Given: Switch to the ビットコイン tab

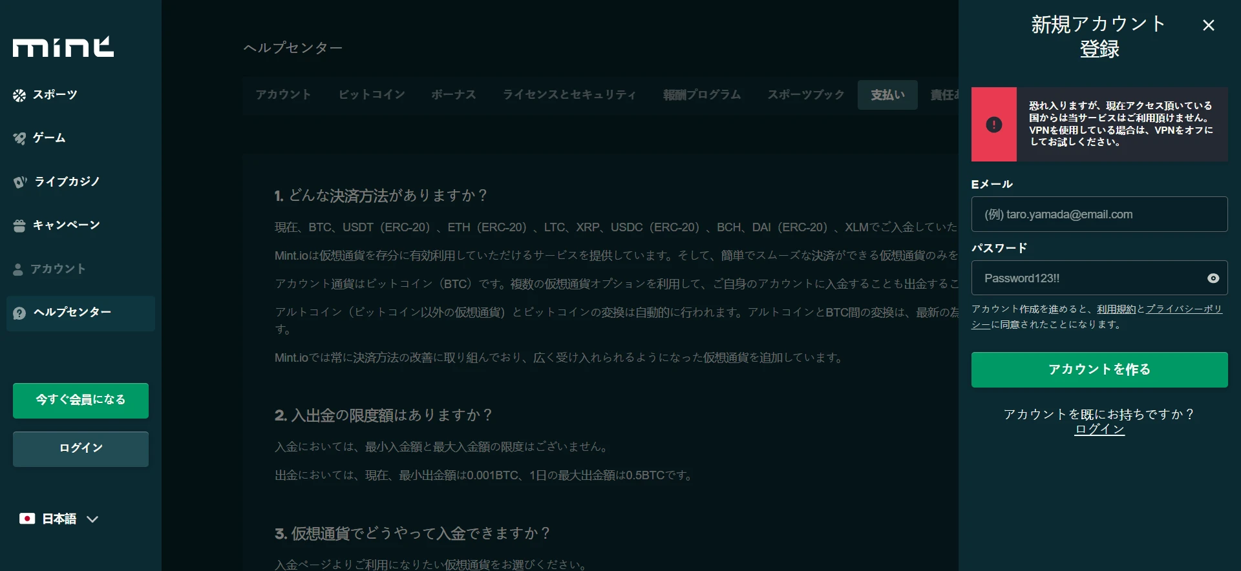Looking at the screenshot, I should click(372, 95).
